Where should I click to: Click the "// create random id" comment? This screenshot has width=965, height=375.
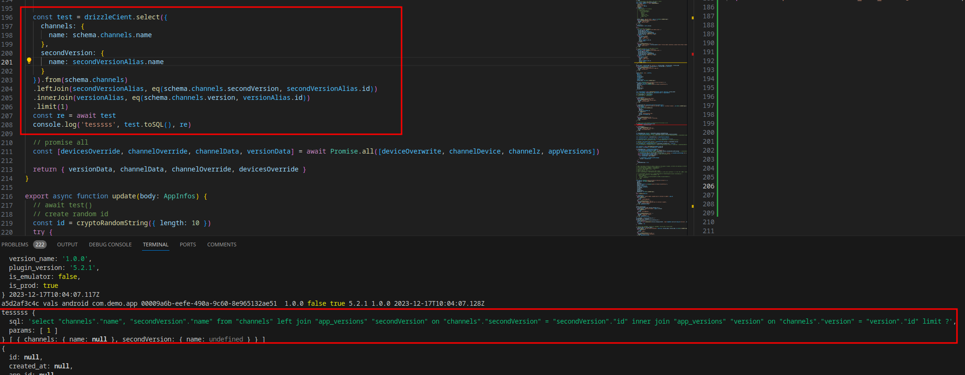71,214
